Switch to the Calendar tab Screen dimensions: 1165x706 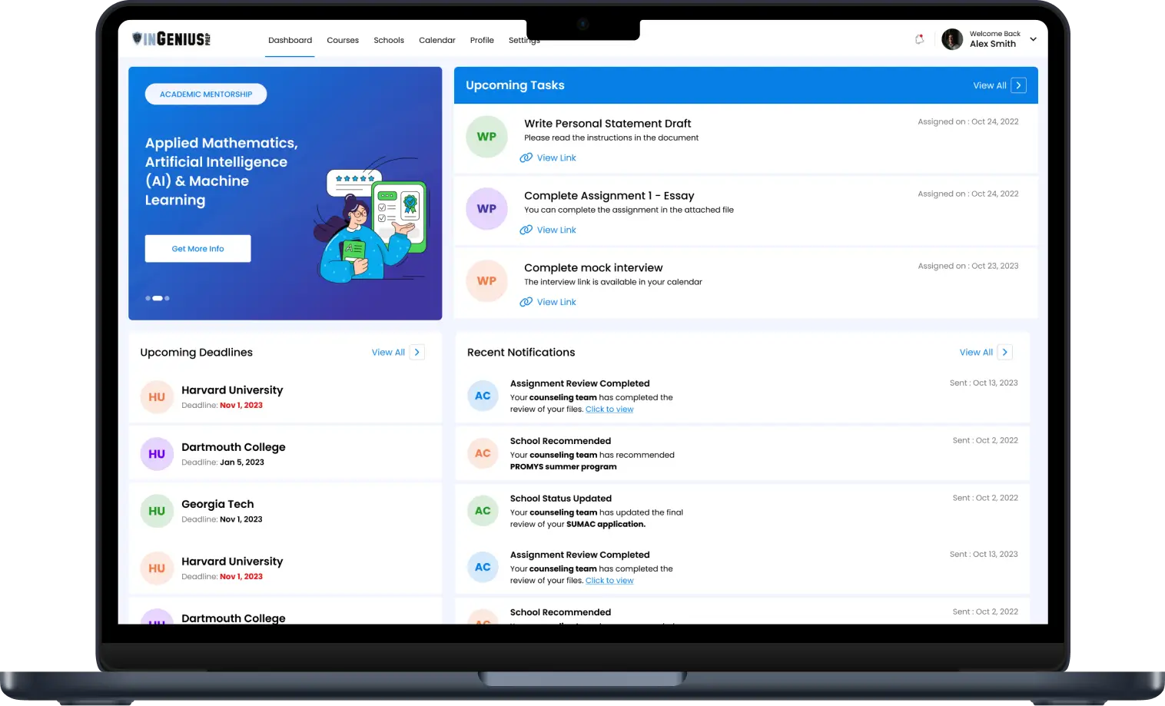point(436,40)
